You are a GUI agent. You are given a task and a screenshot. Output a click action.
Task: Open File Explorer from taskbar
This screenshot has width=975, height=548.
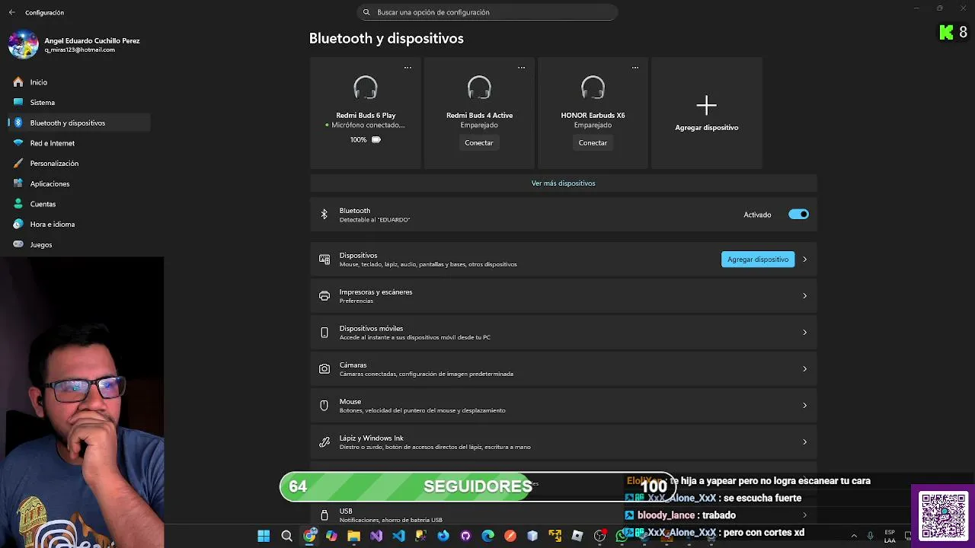coord(353,536)
